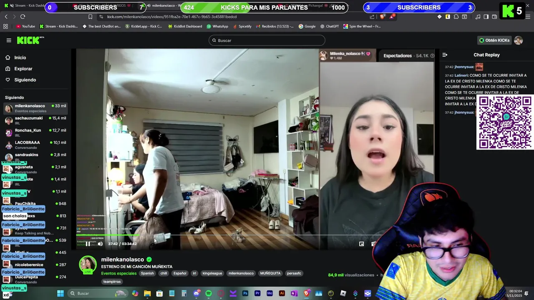Select the irl tag
This screenshot has width=534, height=300.
(194, 273)
